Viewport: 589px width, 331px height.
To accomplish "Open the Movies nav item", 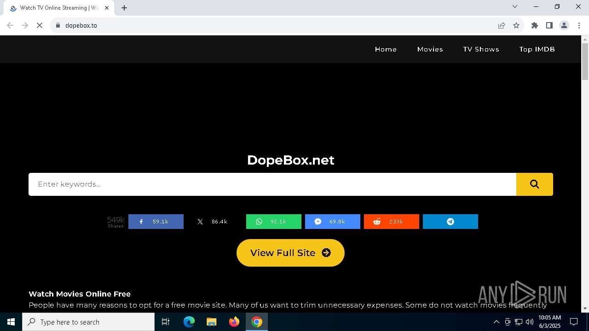I will point(430,49).
